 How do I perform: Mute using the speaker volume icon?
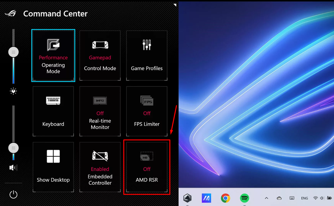pos(13,167)
